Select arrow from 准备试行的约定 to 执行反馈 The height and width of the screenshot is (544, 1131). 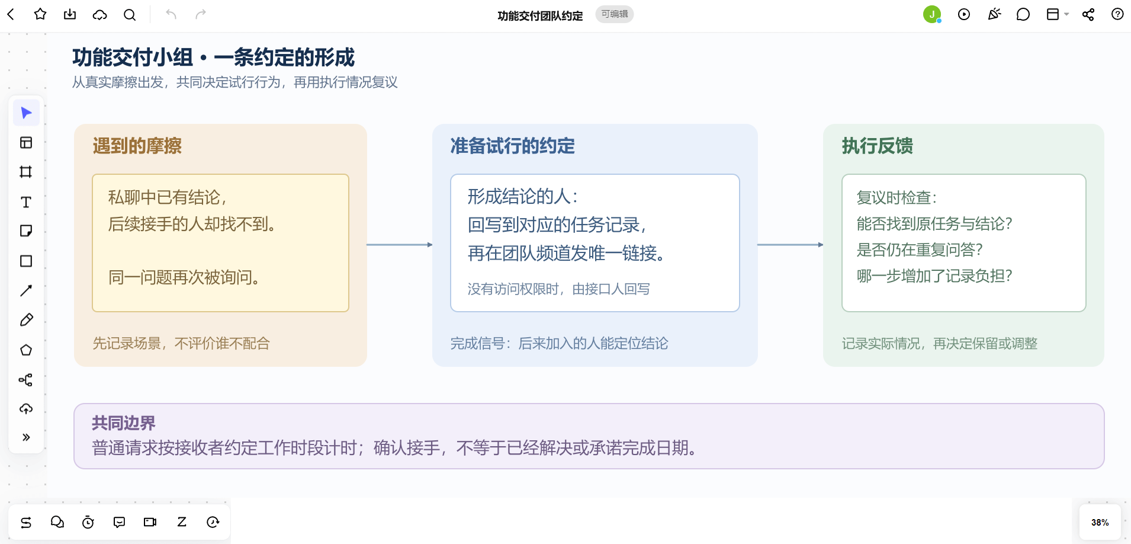click(791, 245)
